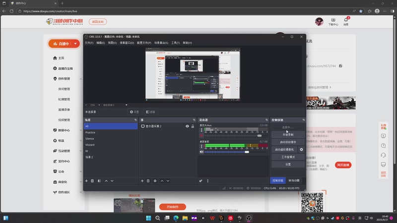The width and height of the screenshot is (397, 223).
Task: Select the Practice scene
Action: point(111,132)
